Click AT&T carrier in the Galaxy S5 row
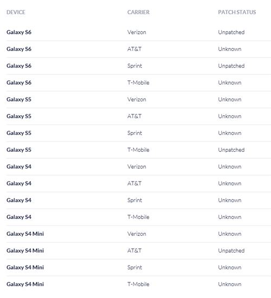Viewport: 271px width, 298px height. (134, 116)
